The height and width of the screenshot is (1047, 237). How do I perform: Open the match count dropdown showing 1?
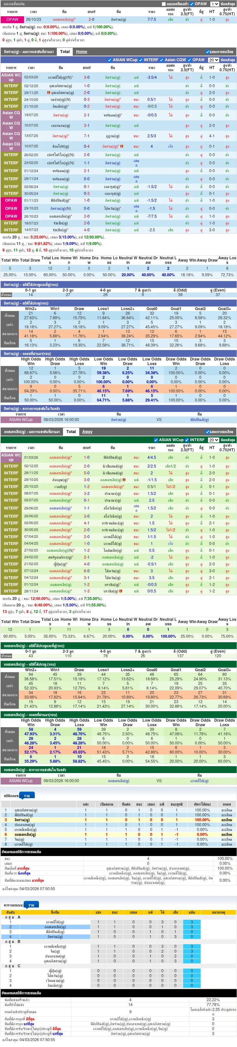coord(215,4)
